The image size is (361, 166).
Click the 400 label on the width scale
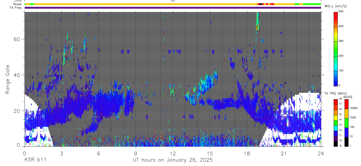(x=341, y=26)
